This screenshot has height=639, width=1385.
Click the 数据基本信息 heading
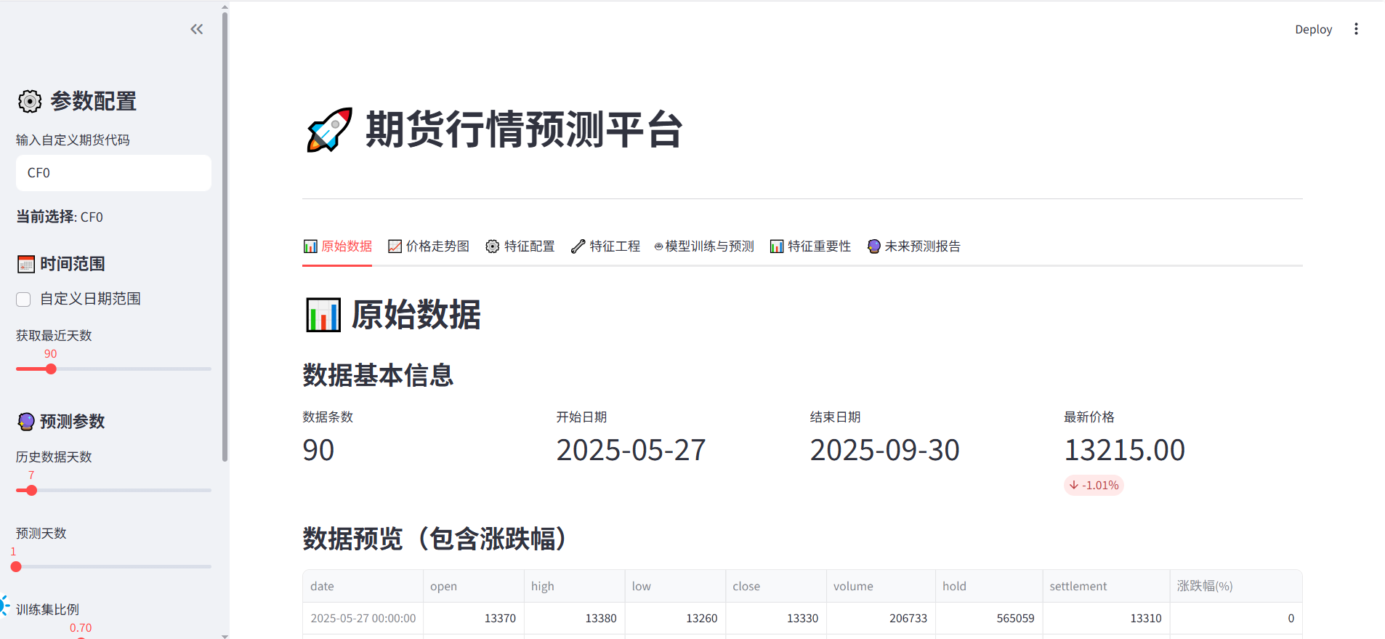click(378, 375)
